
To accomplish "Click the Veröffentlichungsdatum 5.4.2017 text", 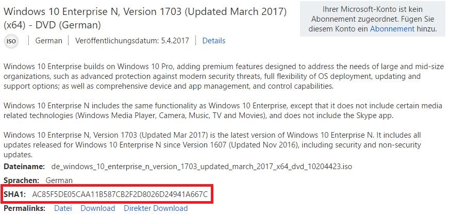I will [132, 41].
